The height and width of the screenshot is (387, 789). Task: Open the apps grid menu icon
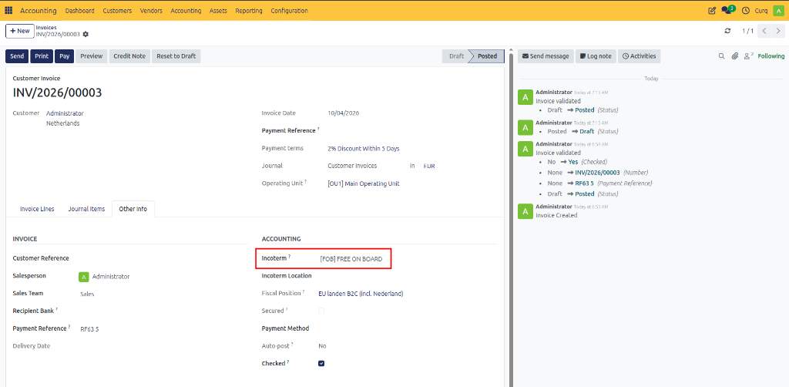point(8,11)
